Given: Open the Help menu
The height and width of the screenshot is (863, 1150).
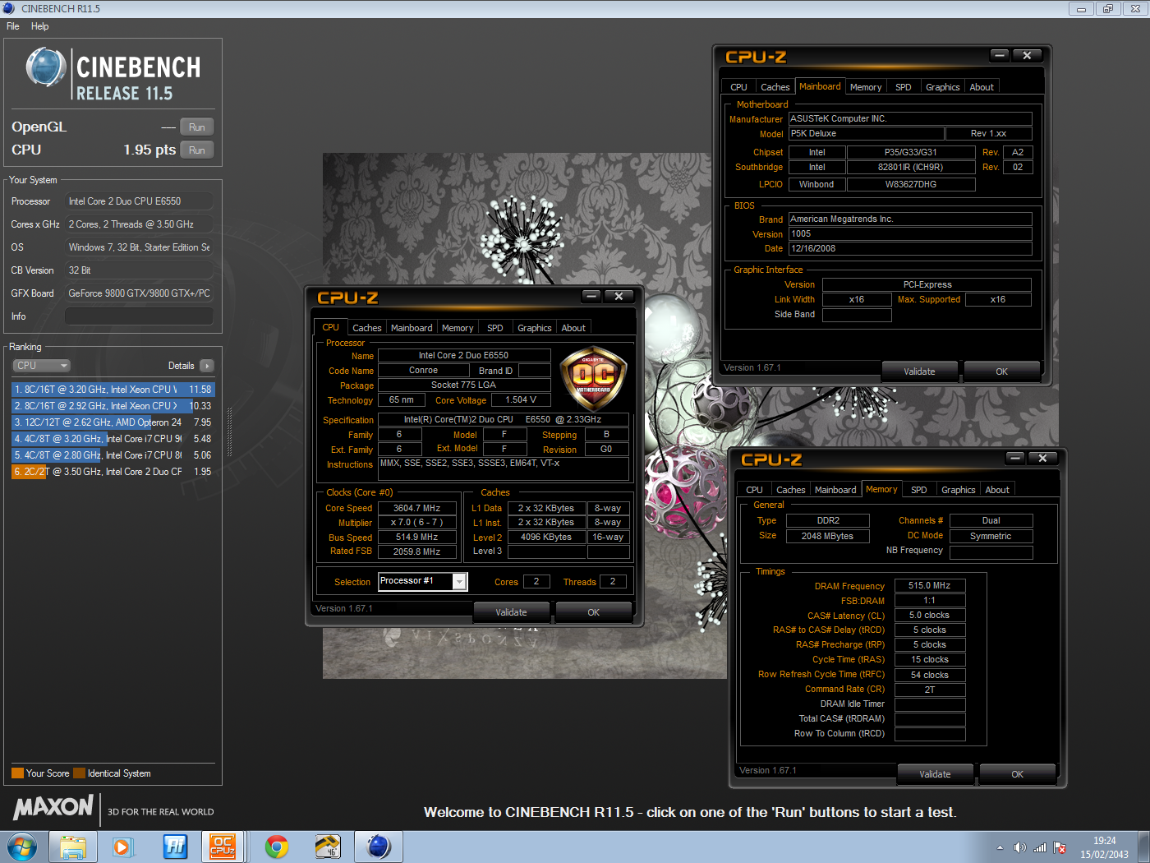Looking at the screenshot, I should click(x=40, y=26).
